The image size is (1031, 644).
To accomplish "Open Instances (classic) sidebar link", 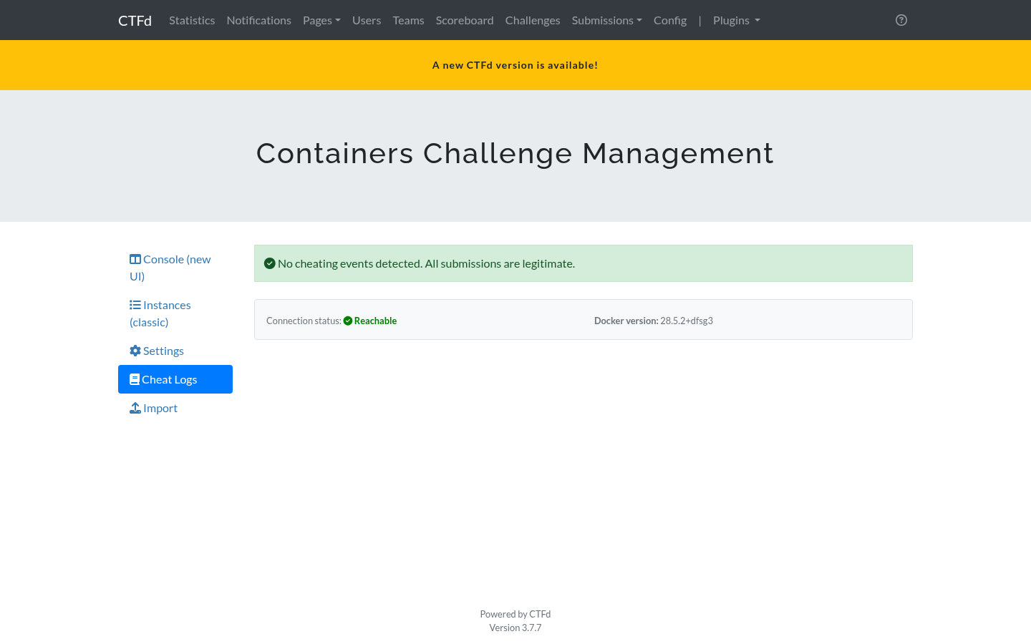I will coord(175,313).
